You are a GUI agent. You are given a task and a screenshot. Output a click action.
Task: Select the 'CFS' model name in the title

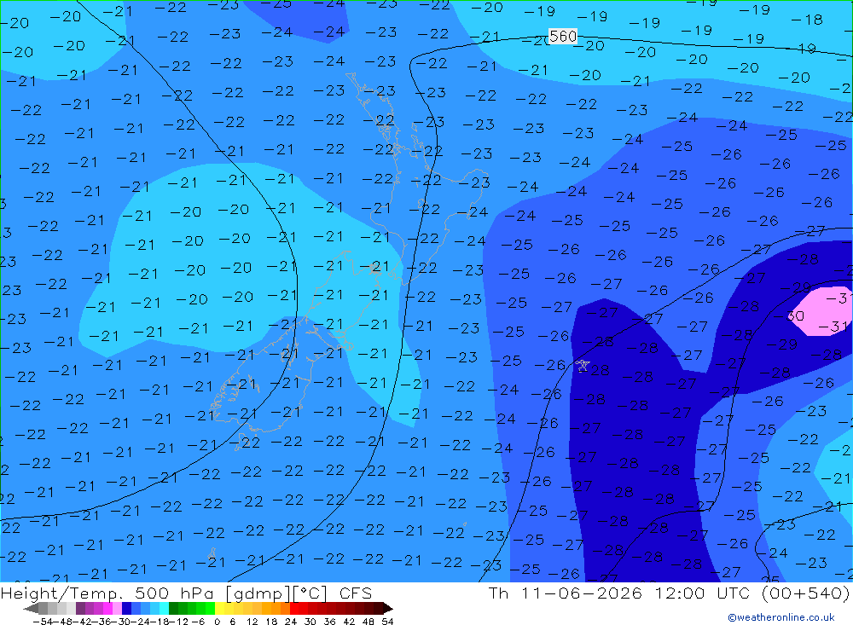[x=356, y=593]
